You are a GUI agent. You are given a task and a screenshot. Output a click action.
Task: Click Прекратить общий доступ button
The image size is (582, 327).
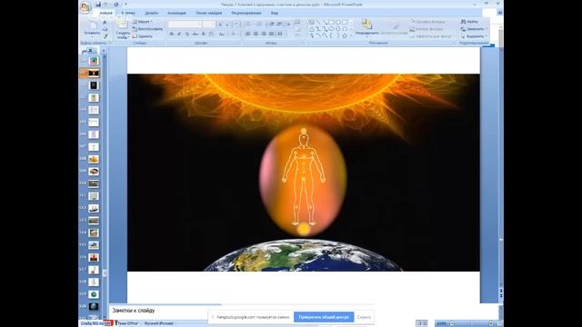coord(324,317)
